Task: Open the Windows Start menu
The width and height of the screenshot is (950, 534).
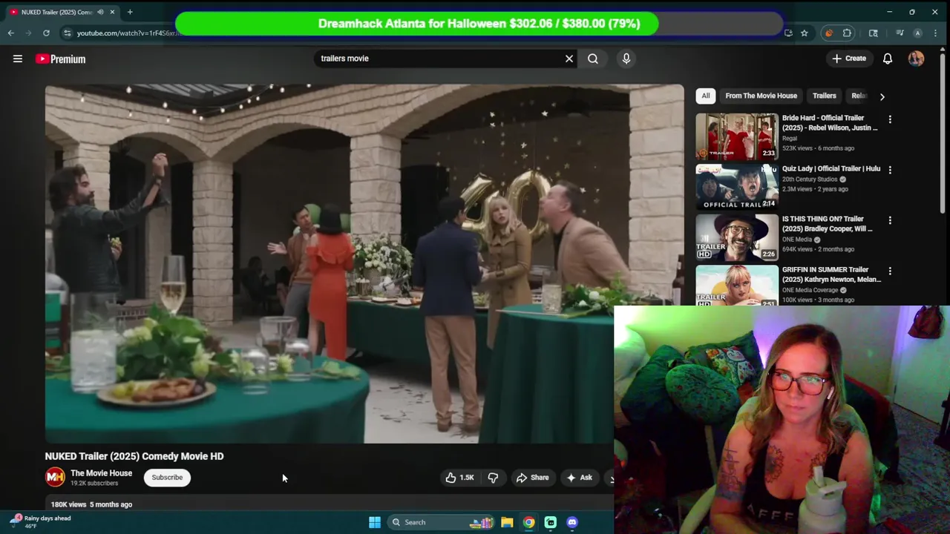Action: point(375,522)
